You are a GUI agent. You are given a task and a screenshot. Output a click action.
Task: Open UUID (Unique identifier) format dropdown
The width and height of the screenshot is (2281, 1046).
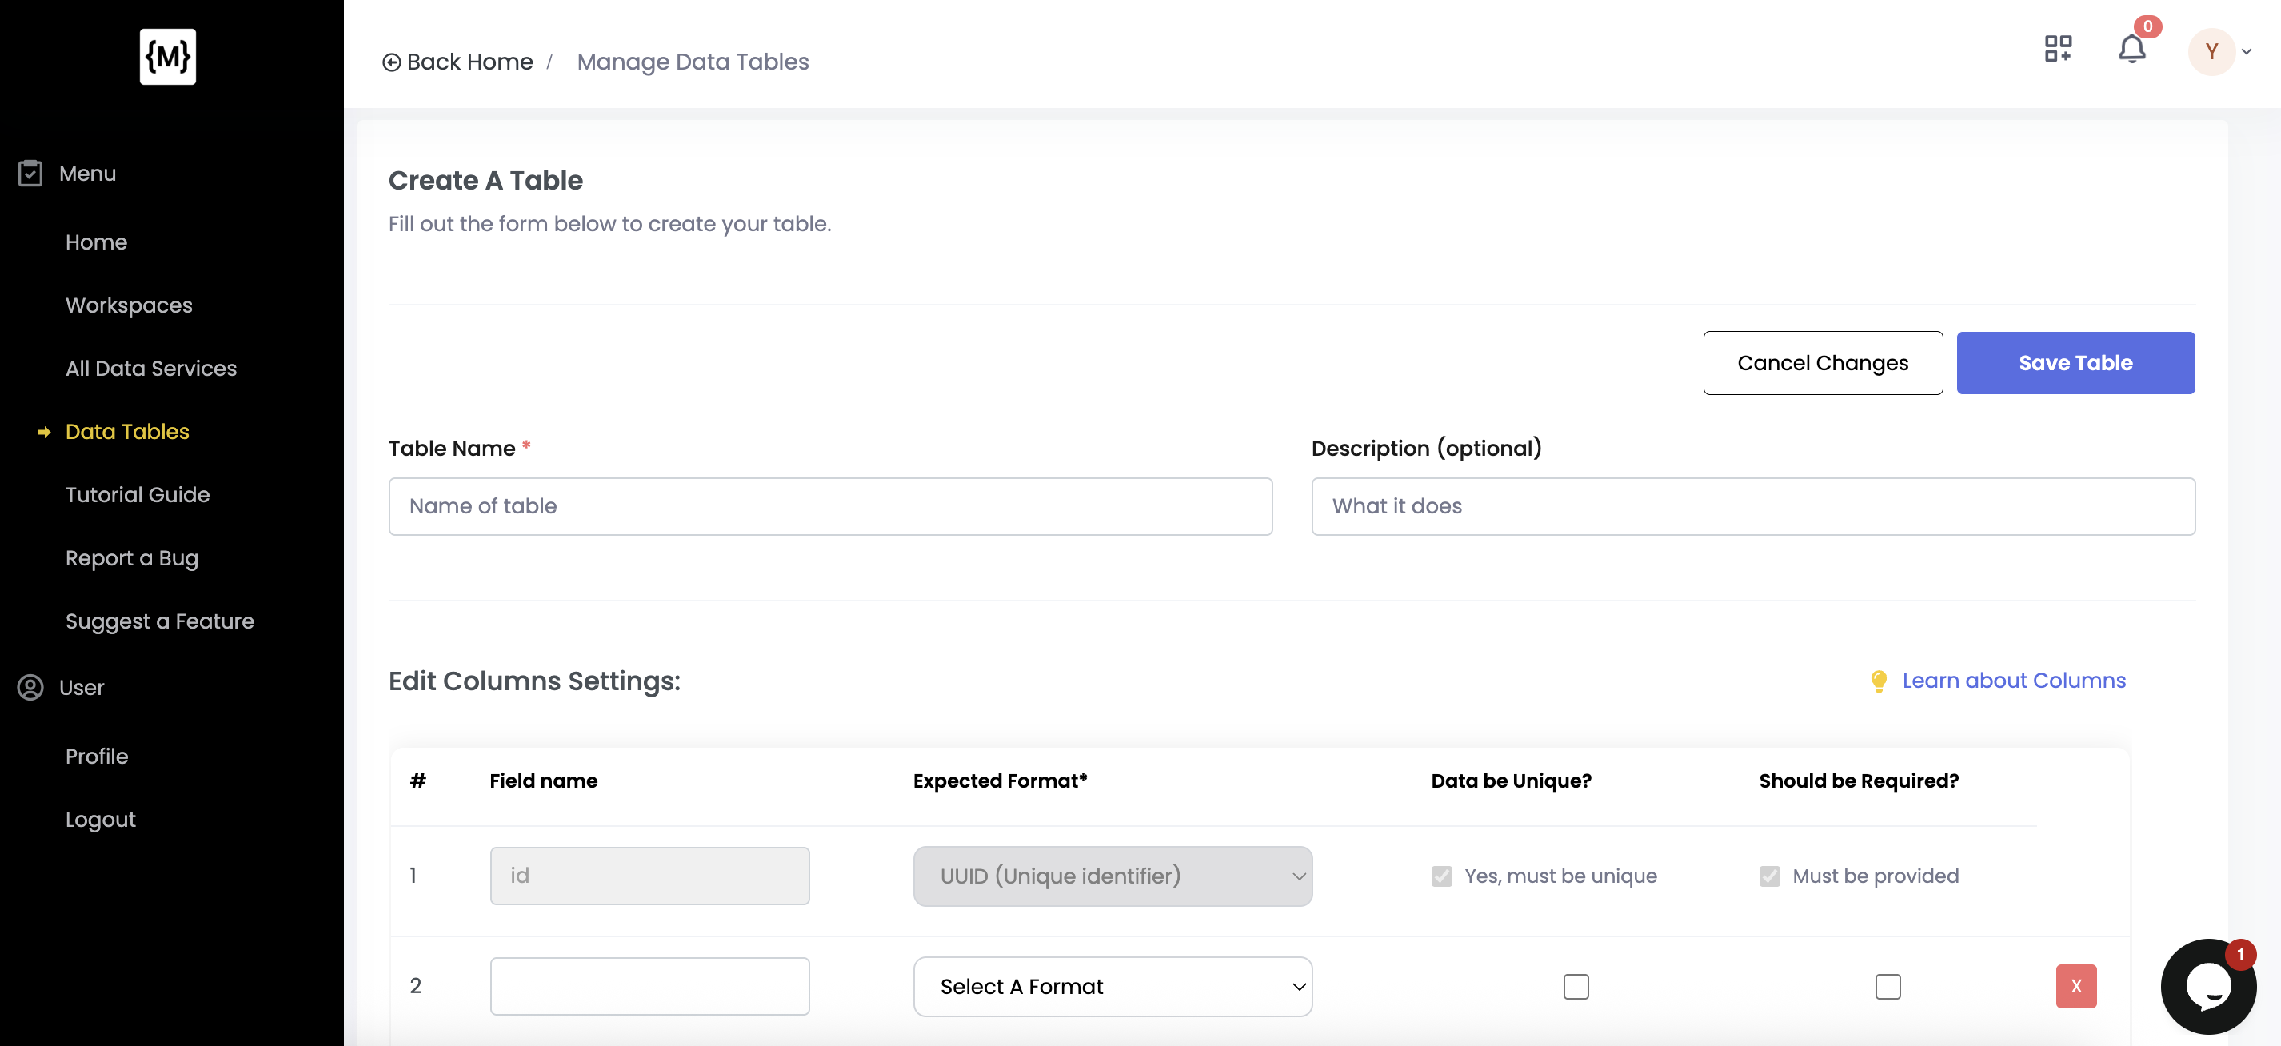(x=1113, y=876)
